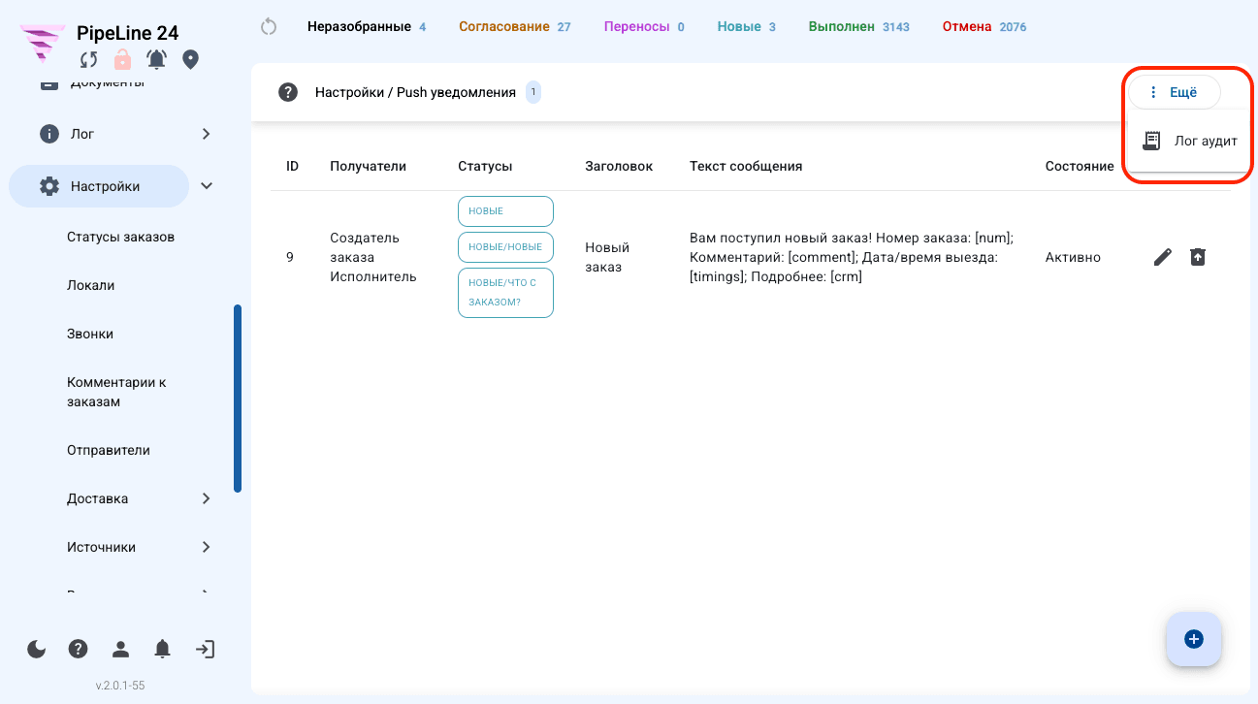Edit push notification row 9 with pencil
1258x704 pixels.
[1163, 257]
